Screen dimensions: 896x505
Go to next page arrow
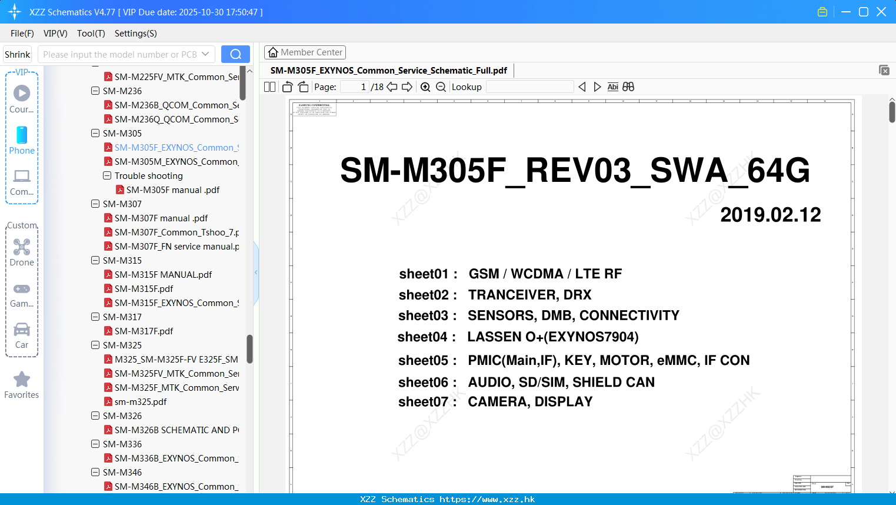pos(407,87)
